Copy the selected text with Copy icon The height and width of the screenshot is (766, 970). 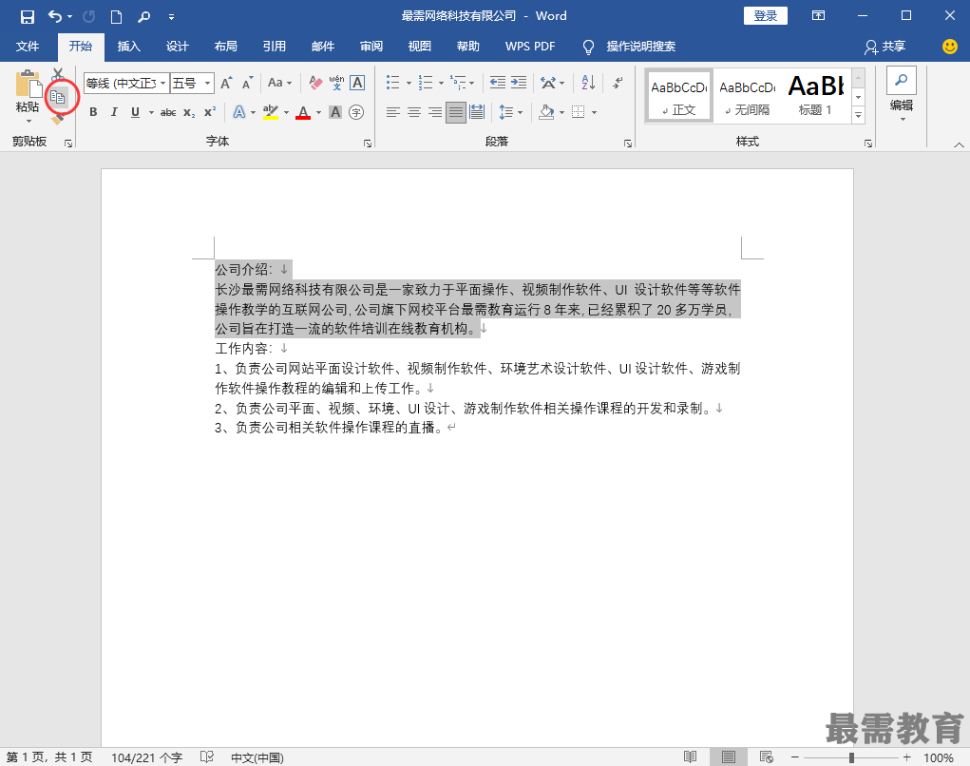point(58,97)
